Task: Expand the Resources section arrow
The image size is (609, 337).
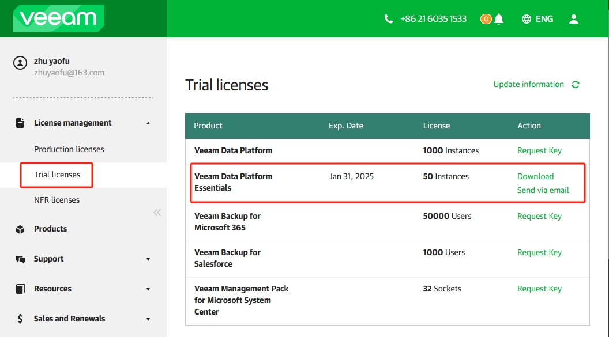Action: [148, 289]
